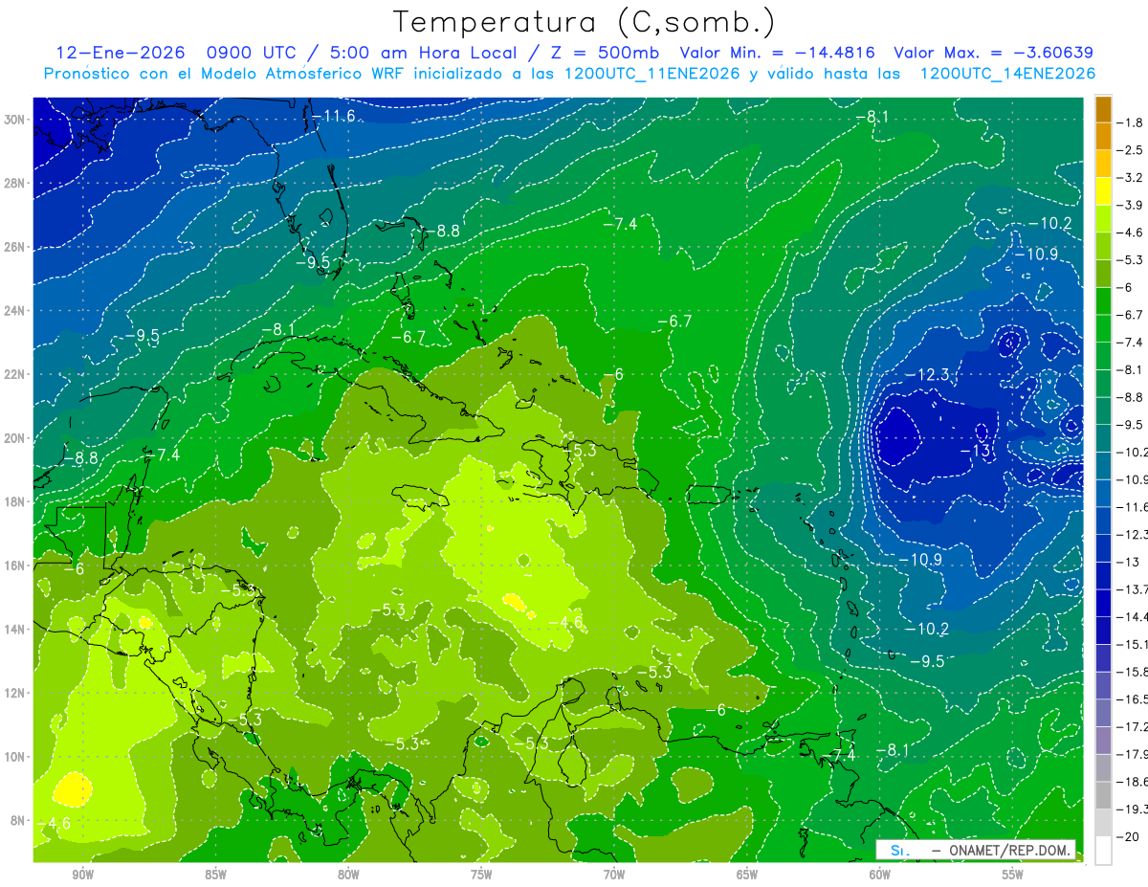Click the orange swatch between -1.8 and -2.5
Screen dimensions: 1148x887
pyautogui.click(x=1103, y=136)
